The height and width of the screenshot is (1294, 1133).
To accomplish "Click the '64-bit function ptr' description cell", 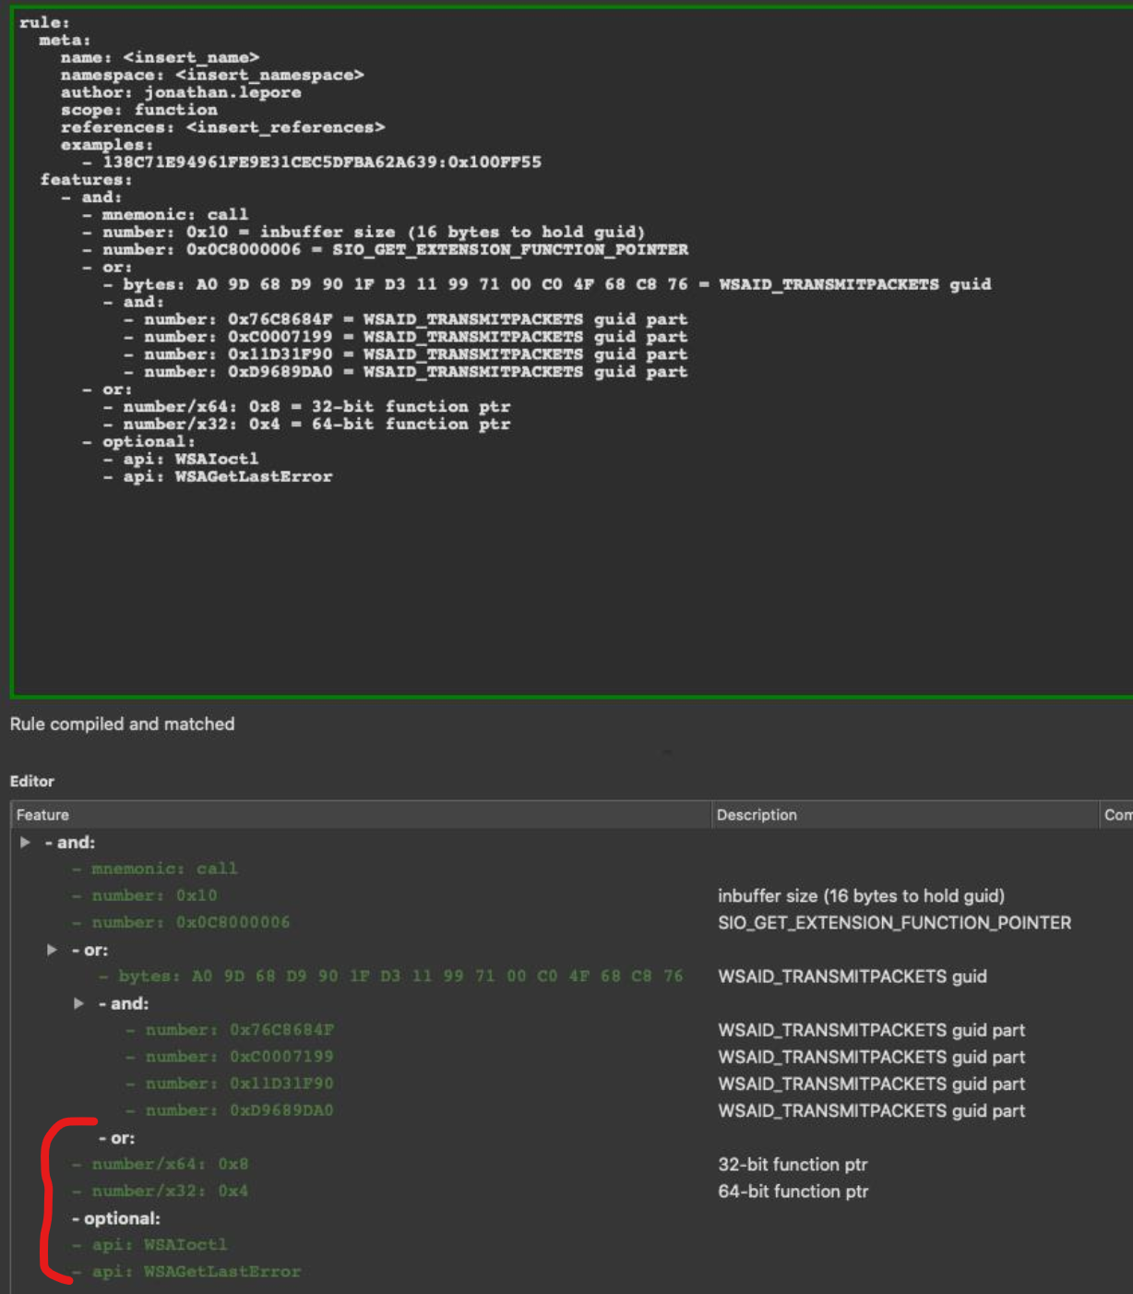I will [793, 1191].
